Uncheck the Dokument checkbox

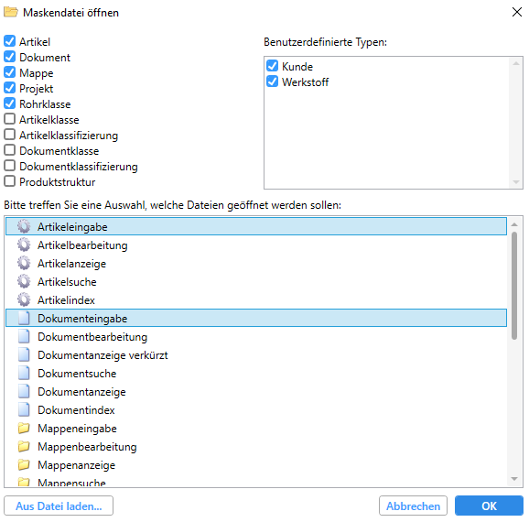pyautogui.click(x=10, y=57)
